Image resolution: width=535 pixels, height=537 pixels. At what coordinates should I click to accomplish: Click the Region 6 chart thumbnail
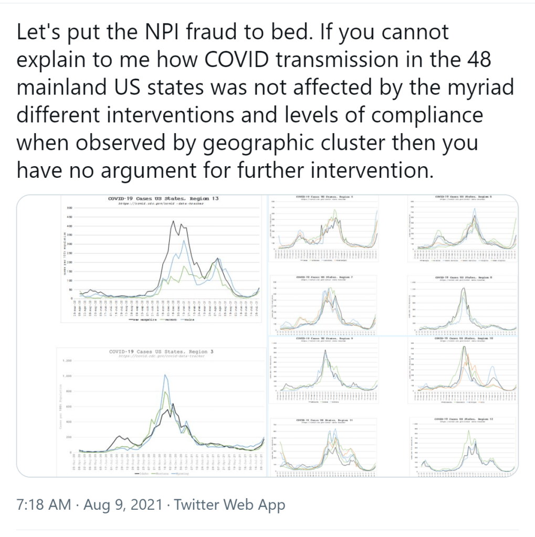(x=462, y=231)
